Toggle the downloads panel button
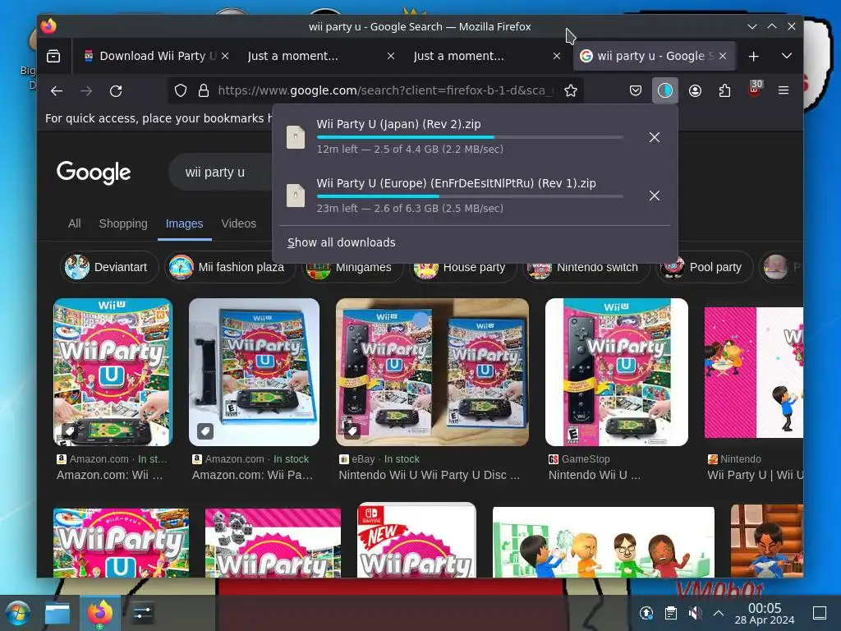841x631 pixels. pos(665,90)
